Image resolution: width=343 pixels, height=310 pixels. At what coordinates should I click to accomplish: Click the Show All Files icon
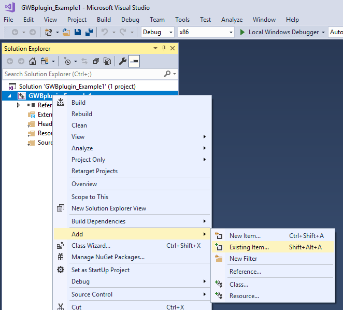(107, 61)
